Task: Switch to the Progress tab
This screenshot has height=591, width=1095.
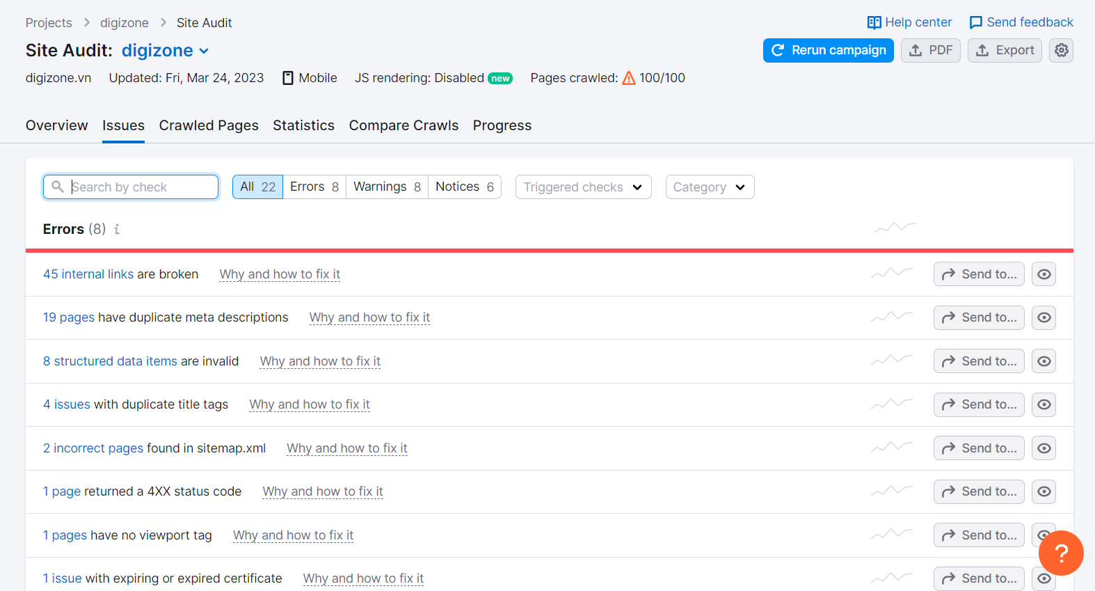Action: (x=502, y=125)
